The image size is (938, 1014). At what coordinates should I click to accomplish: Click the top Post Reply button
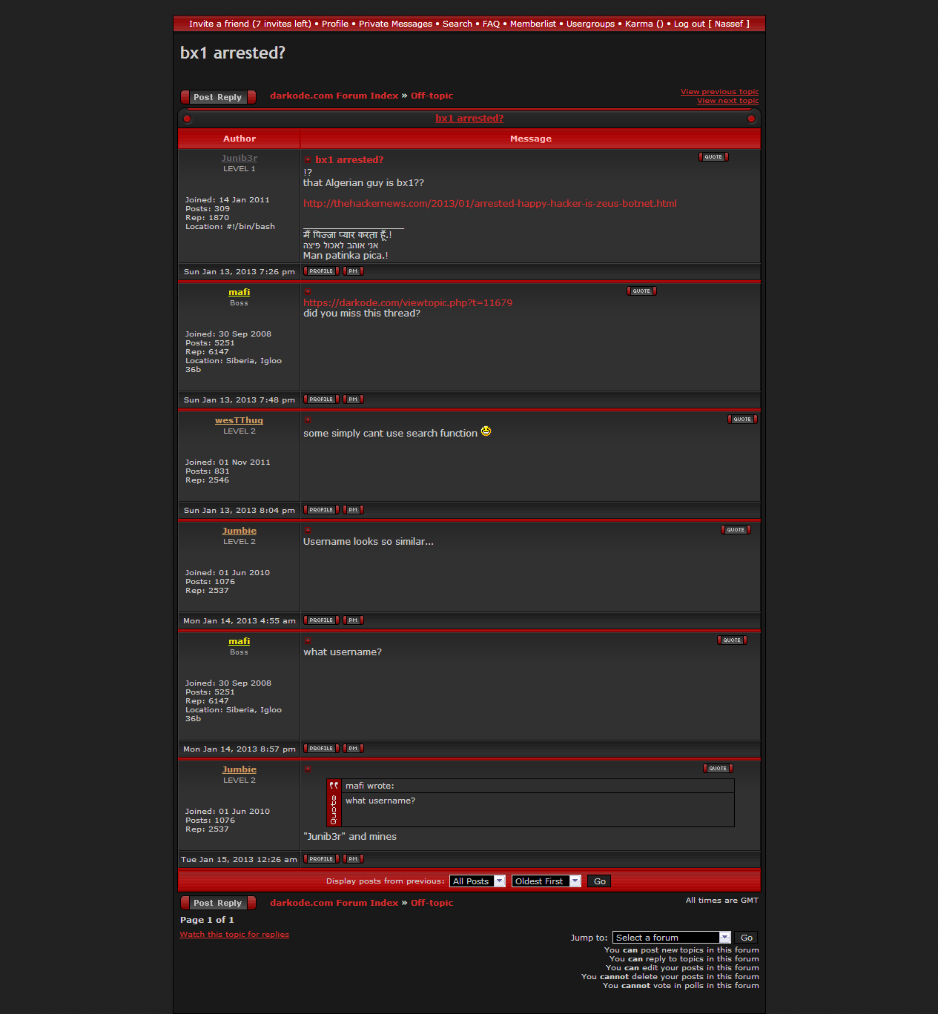click(x=218, y=97)
